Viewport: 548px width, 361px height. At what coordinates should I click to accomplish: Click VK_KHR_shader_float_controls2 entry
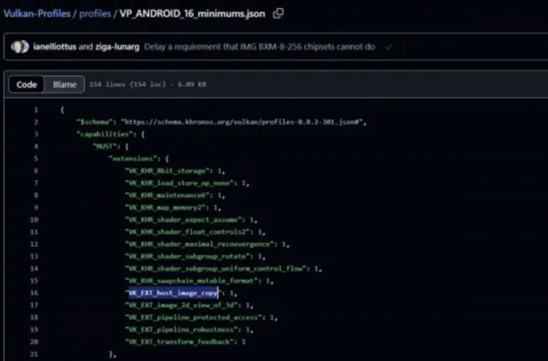[189, 232]
